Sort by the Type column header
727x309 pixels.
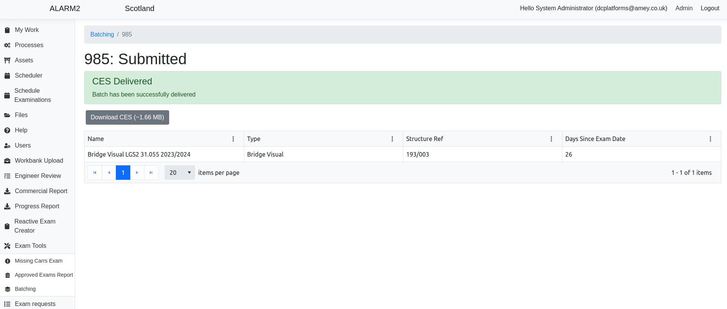click(254, 139)
